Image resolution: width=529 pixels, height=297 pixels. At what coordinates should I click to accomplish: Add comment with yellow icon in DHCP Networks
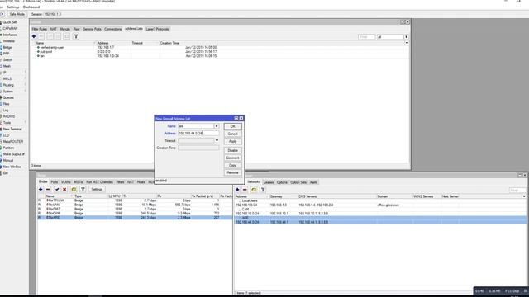tap(254, 190)
